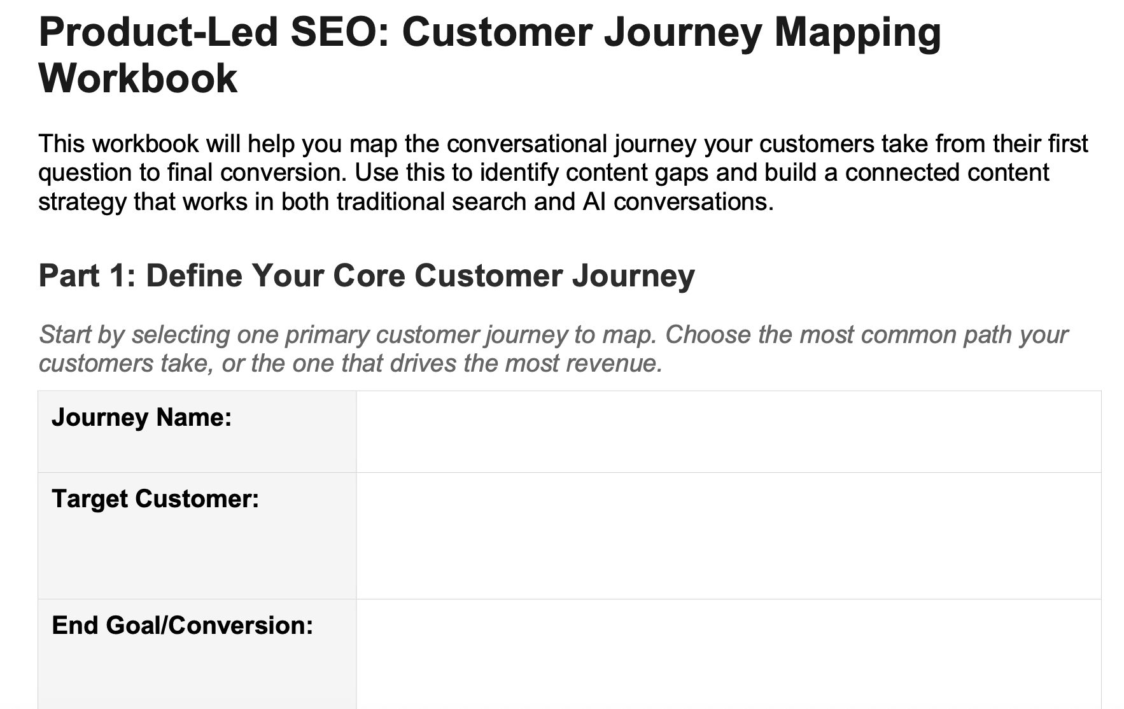Screen dimensions: 1124x709
Task: Click the empty Journey Name answer cell
Action: click(728, 432)
